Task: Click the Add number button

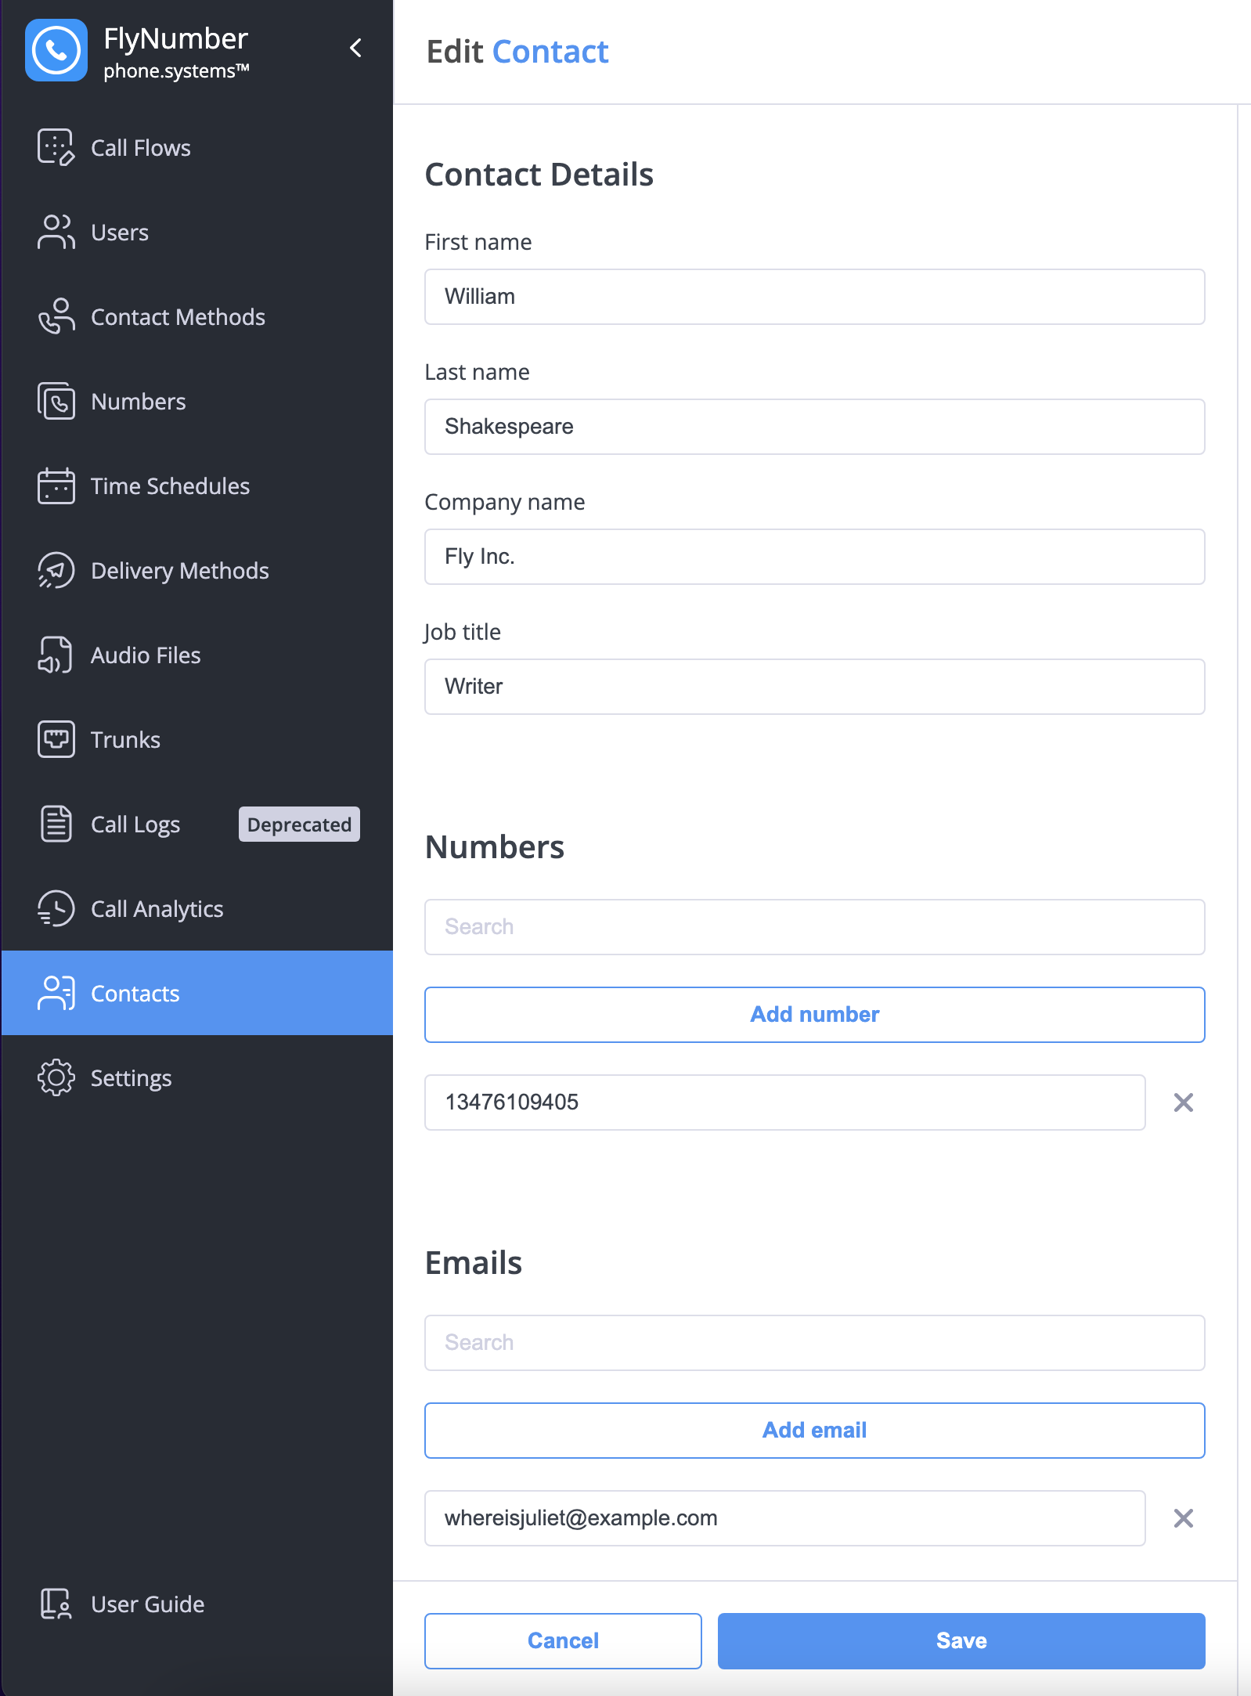Action: pyautogui.click(x=815, y=1015)
